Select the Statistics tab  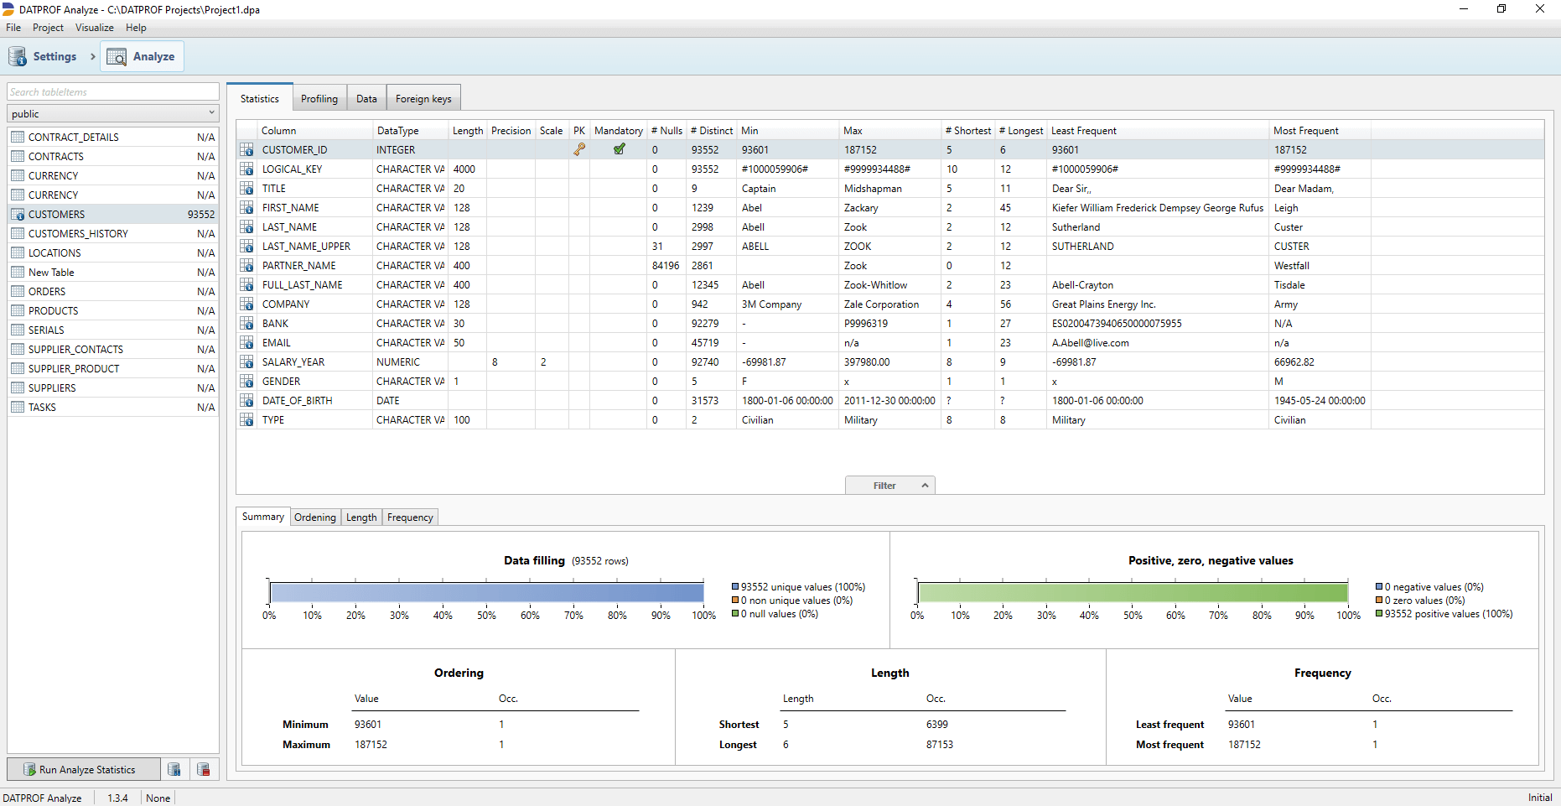click(x=260, y=98)
